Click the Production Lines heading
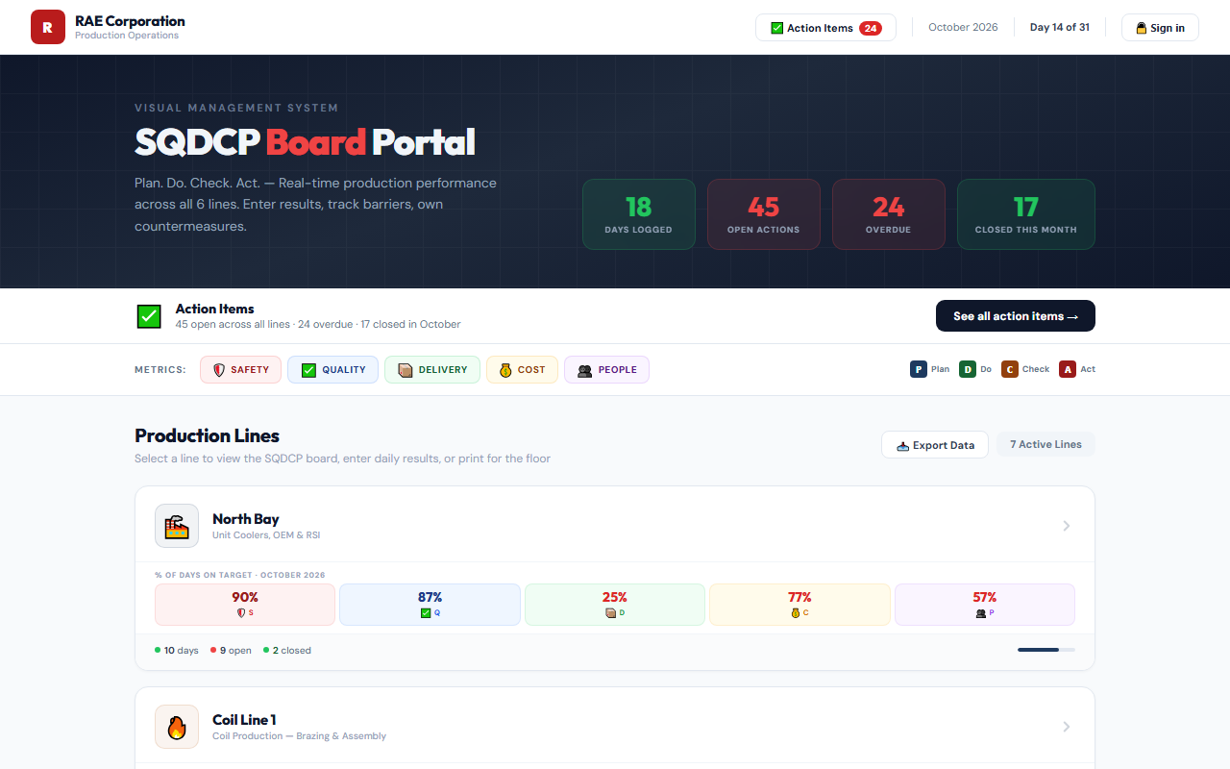This screenshot has height=769, width=1230. click(208, 435)
